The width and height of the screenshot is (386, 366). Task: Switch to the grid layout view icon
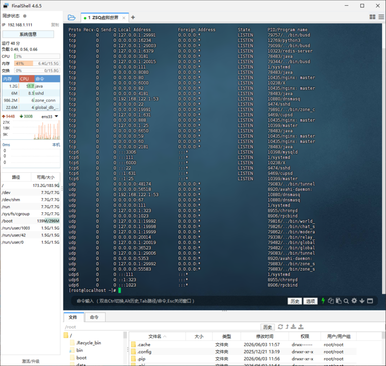(372, 17)
